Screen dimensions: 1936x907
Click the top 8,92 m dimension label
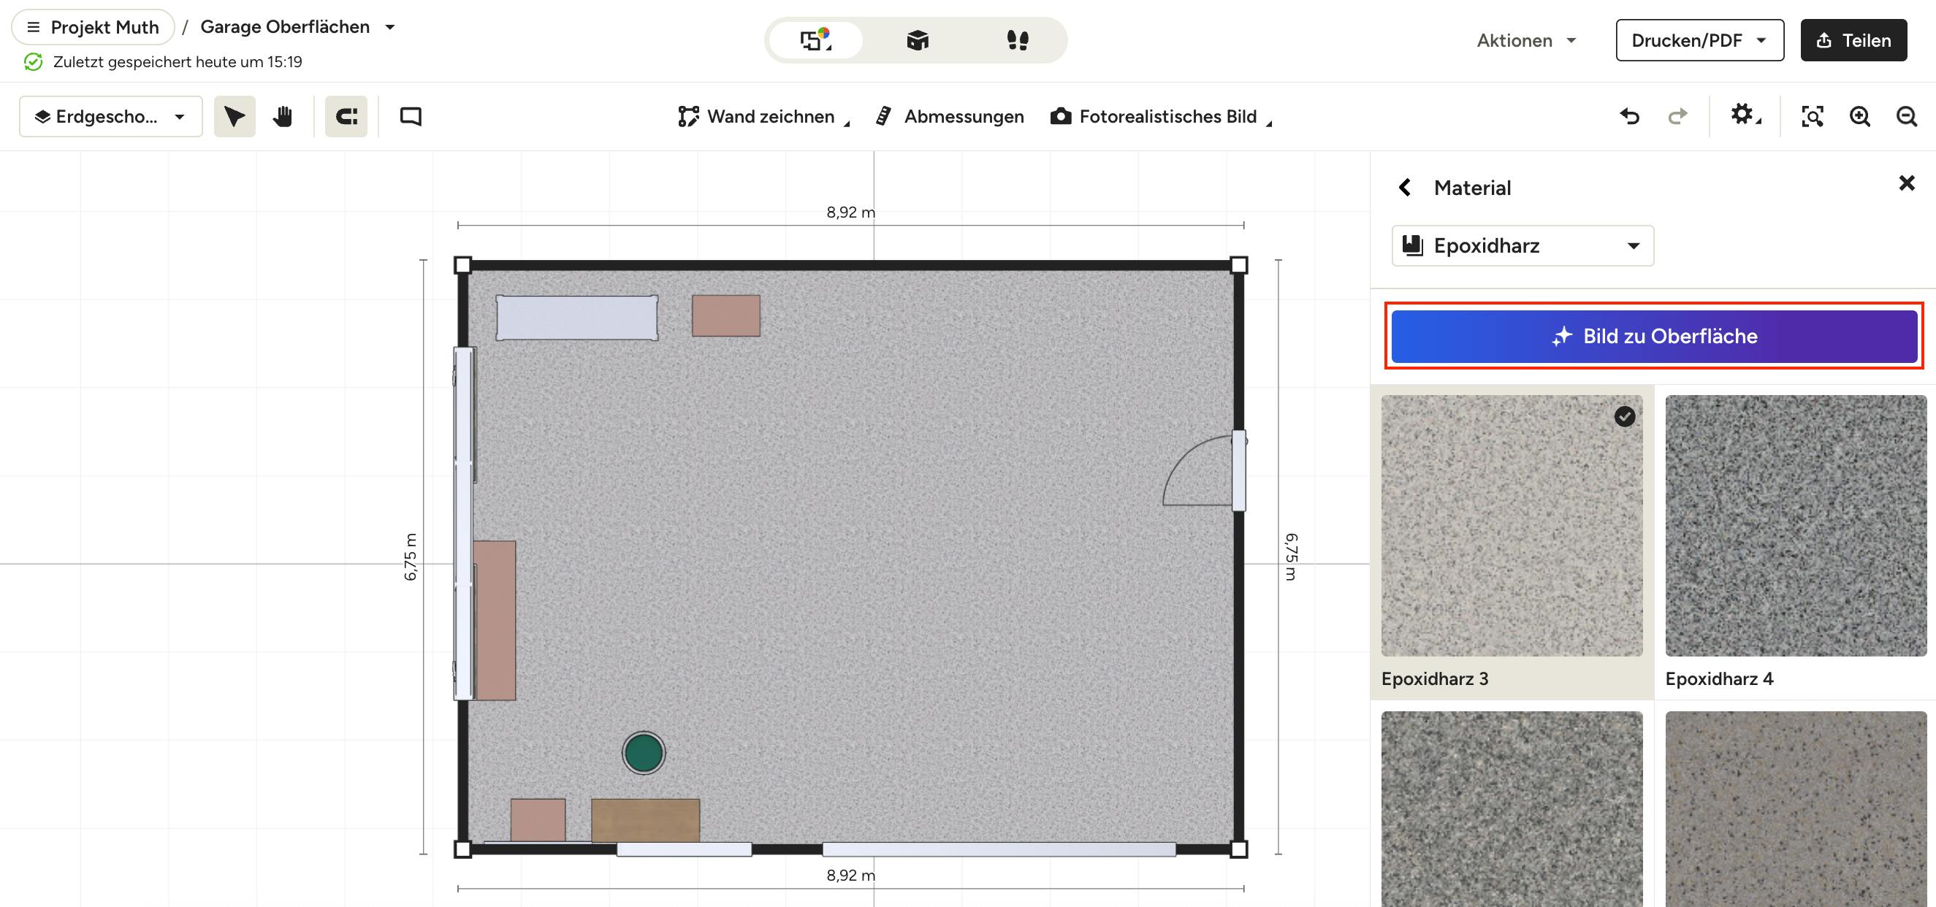[851, 212]
